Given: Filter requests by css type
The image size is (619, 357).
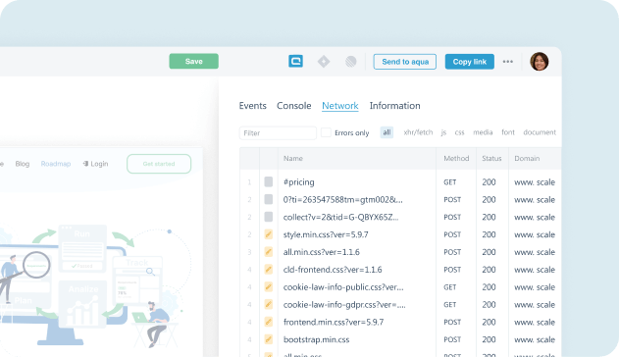Looking at the screenshot, I should coord(459,132).
